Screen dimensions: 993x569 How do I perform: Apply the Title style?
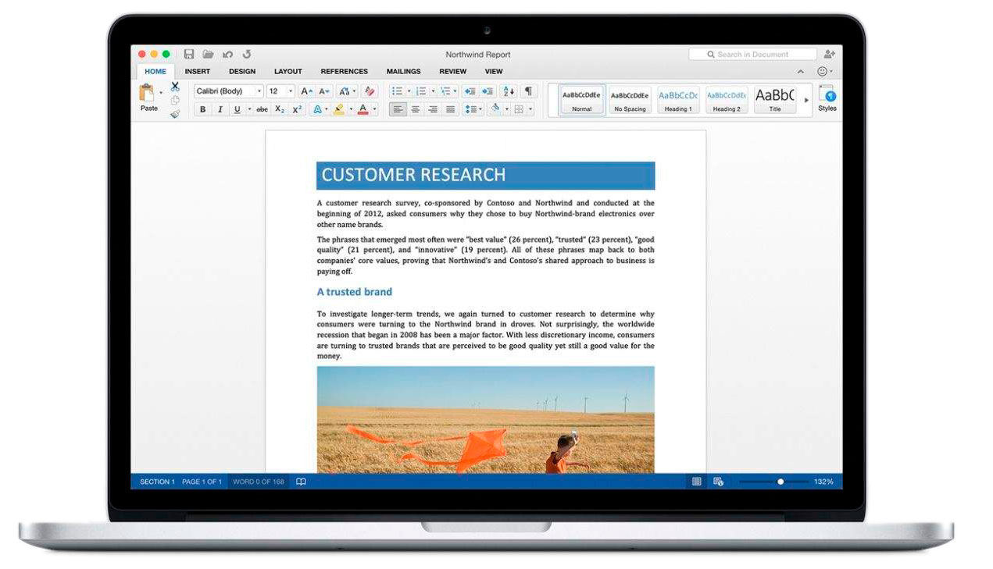774,100
